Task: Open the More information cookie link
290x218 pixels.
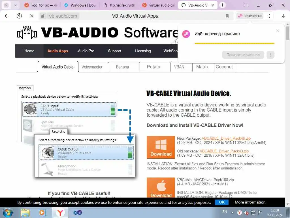Action: [250, 202]
